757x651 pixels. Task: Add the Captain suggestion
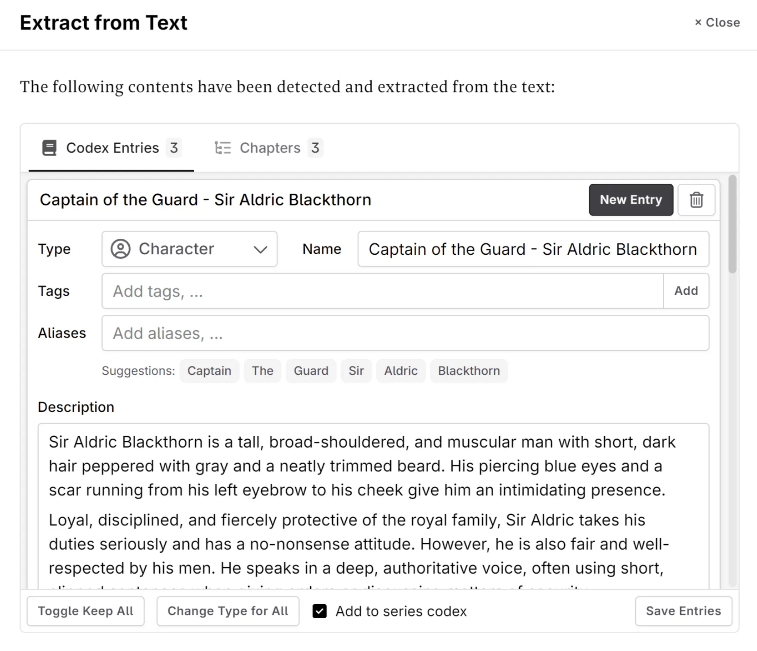[x=209, y=370]
